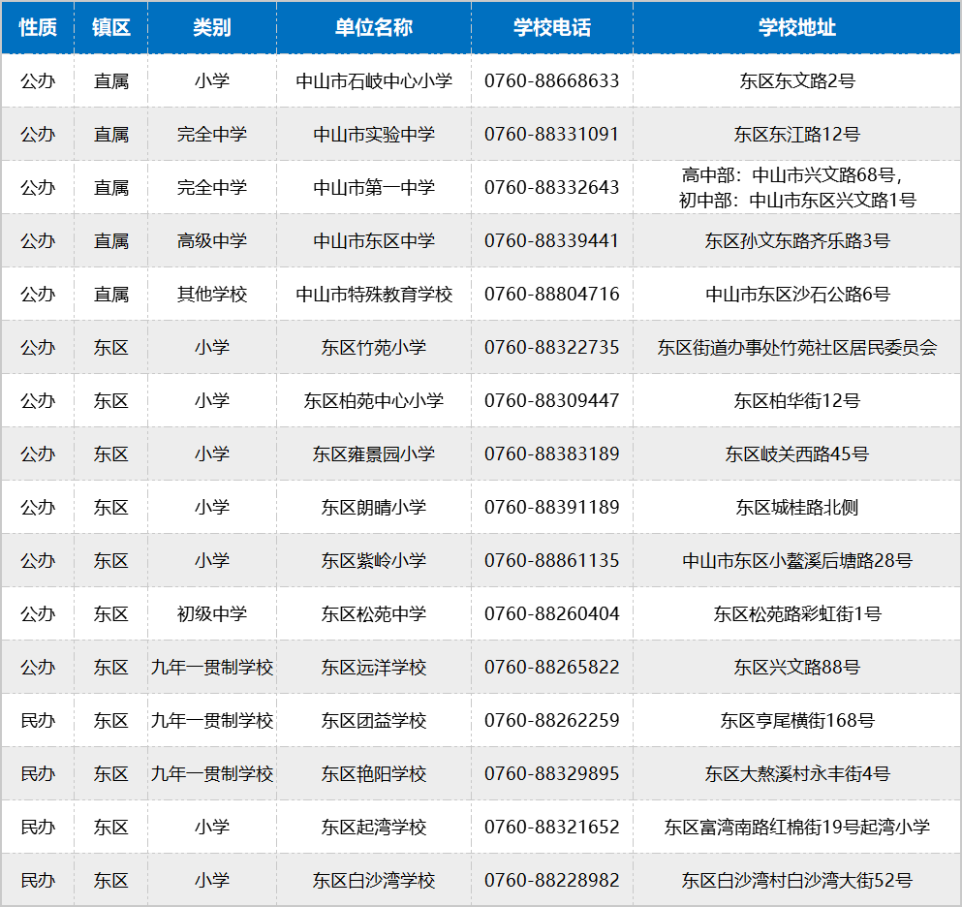
Task: Select phone number 0760-88332643
Action: [552, 188]
